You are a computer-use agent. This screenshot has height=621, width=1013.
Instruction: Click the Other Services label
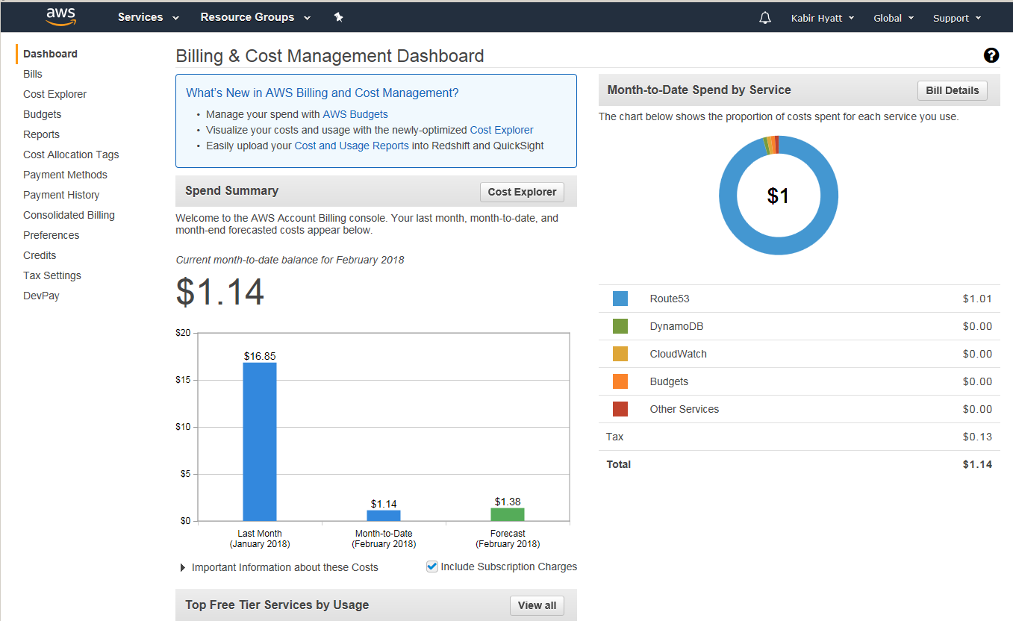[x=685, y=409]
